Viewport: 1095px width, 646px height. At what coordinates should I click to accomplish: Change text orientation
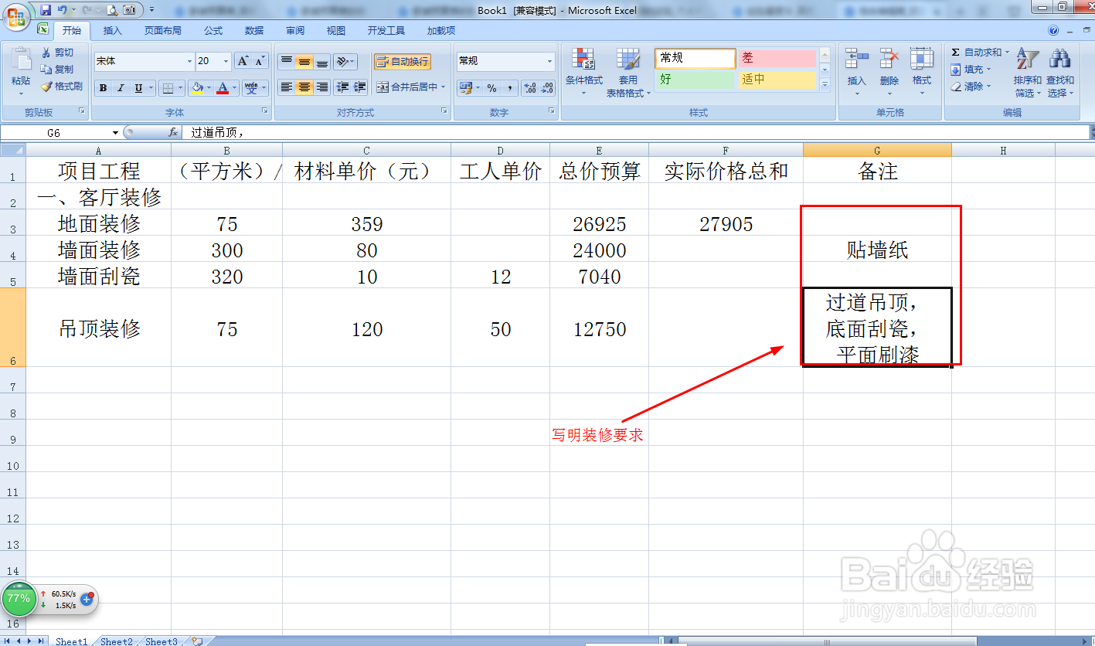345,62
